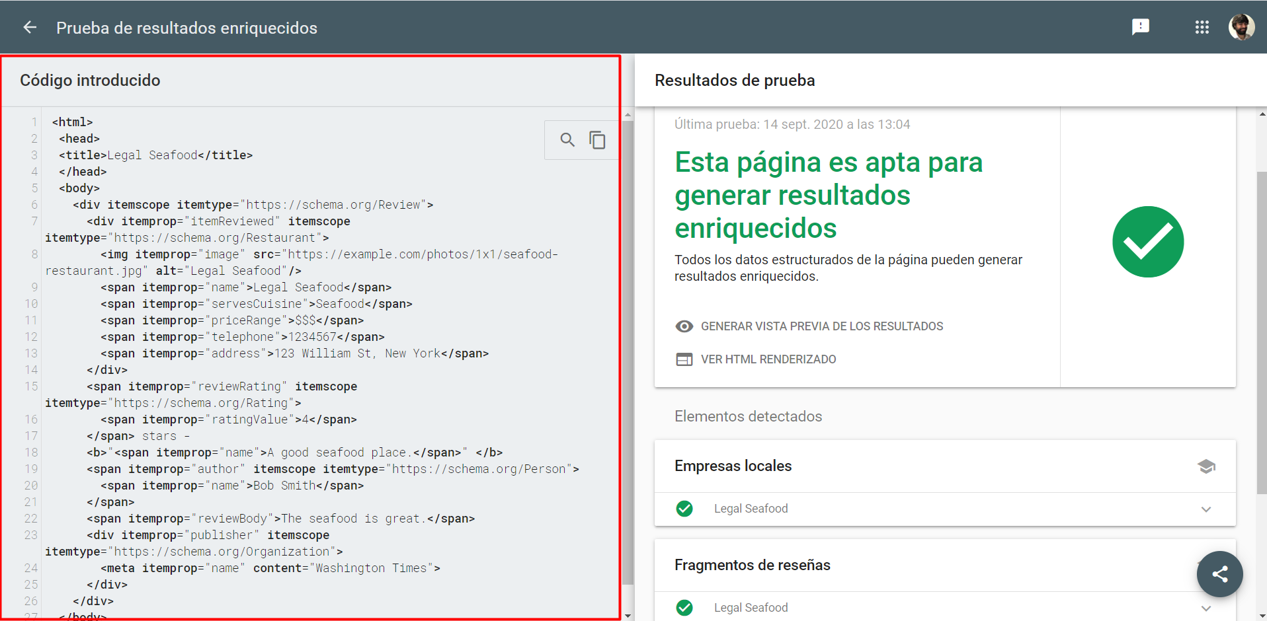Click the large green checkmark badge
The width and height of the screenshot is (1267, 621).
coord(1148,242)
